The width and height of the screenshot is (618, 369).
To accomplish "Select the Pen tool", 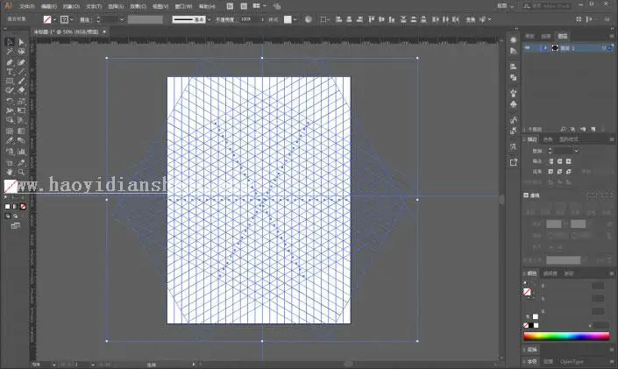I will (x=10, y=62).
